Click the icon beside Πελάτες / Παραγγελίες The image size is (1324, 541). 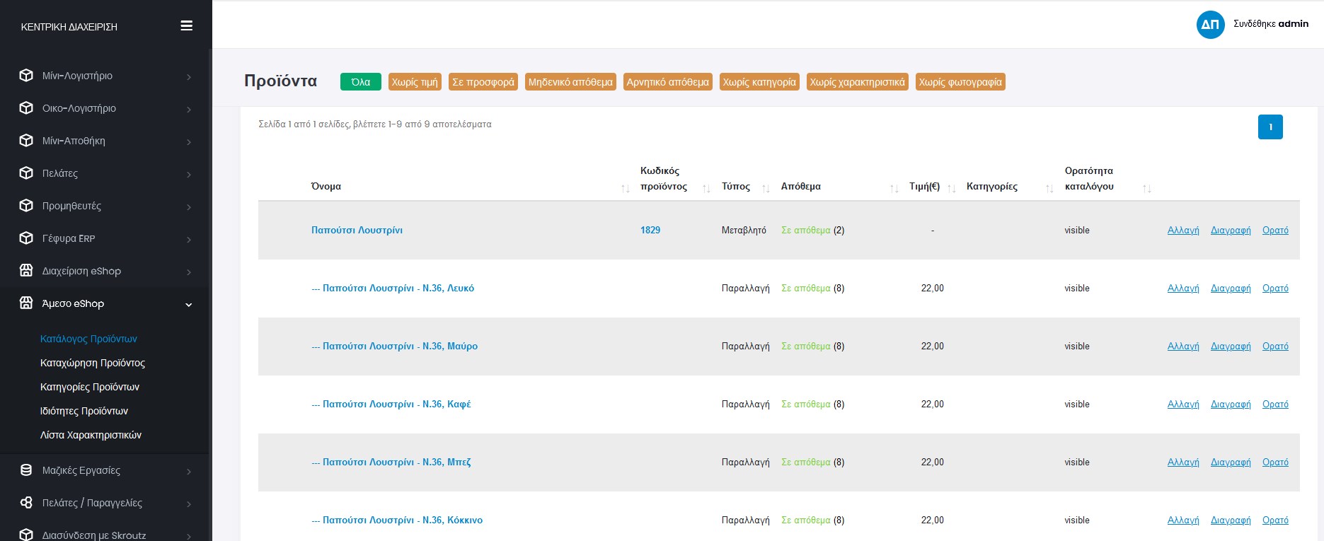click(26, 503)
